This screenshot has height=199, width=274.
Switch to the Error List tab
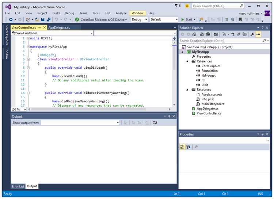click(x=18, y=186)
